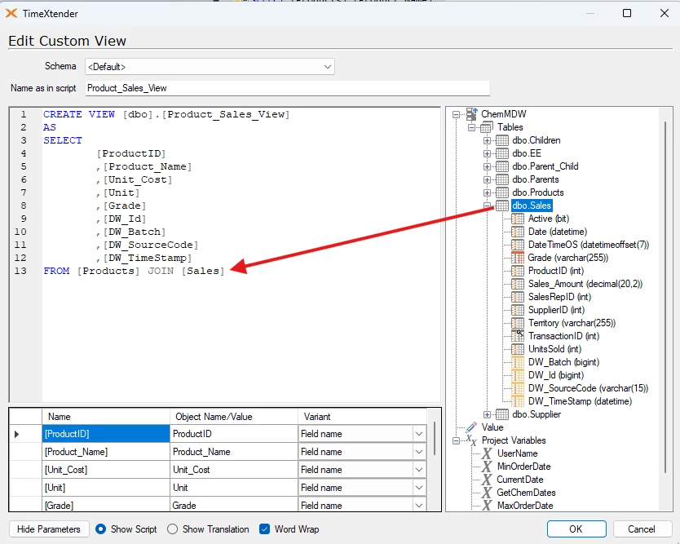This screenshot has height=544, width=680.
Task: Click the Hide Parameters button
Action: [49, 529]
